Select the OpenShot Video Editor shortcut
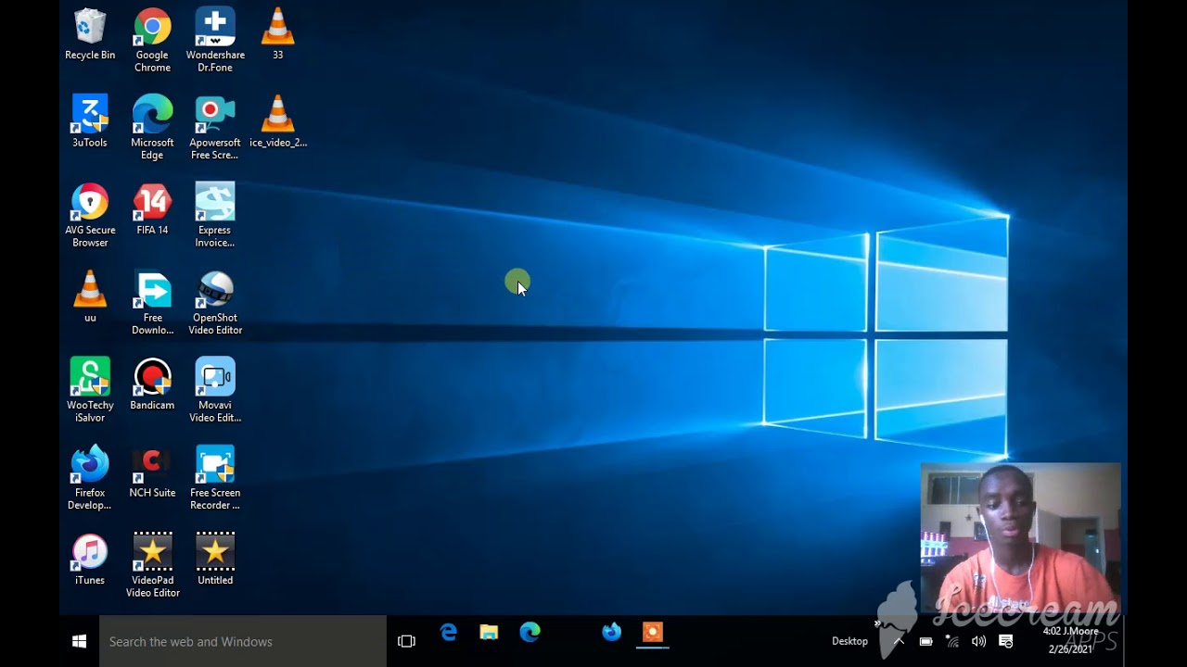1187x667 pixels. (x=215, y=303)
